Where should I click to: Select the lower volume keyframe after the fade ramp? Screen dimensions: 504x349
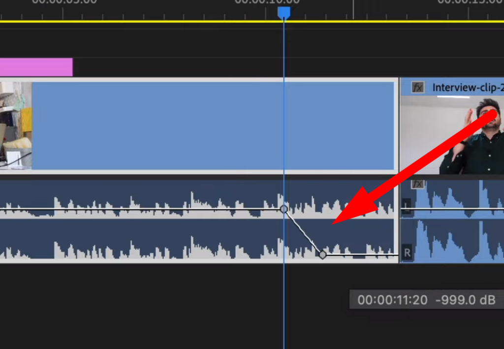pyautogui.click(x=323, y=255)
